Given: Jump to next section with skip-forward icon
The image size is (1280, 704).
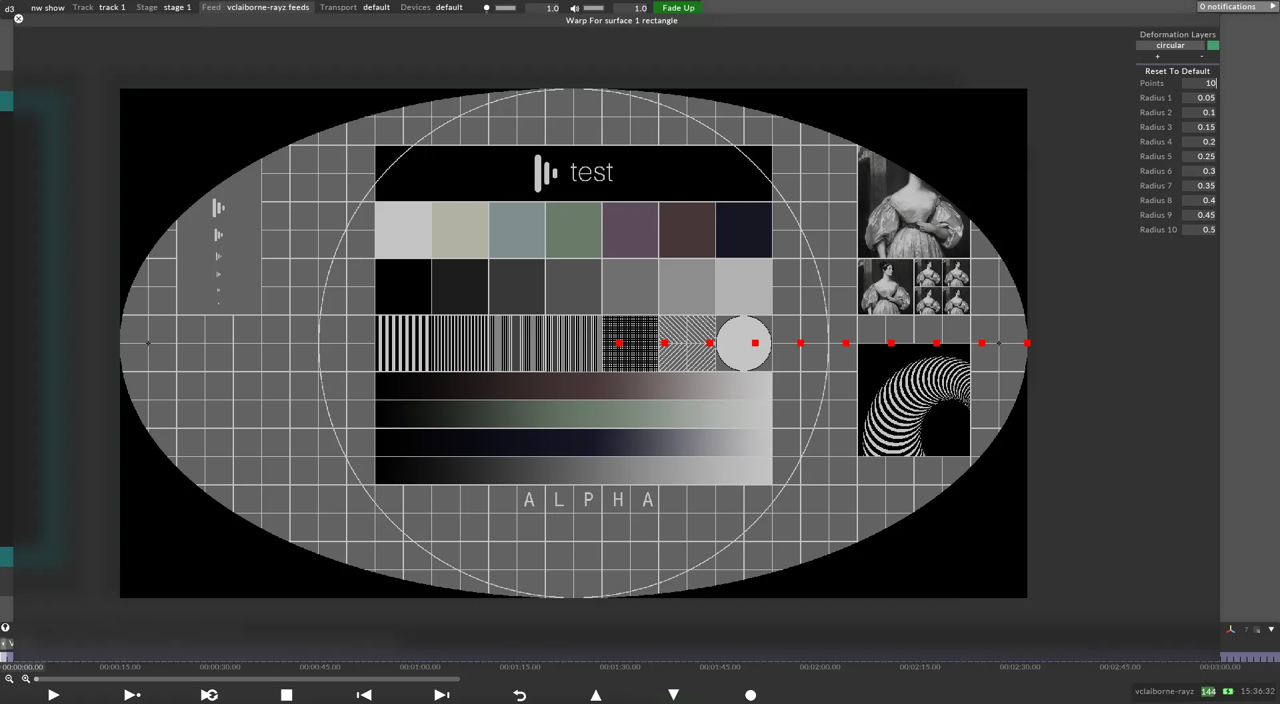Looking at the screenshot, I should click(x=441, y=695).
